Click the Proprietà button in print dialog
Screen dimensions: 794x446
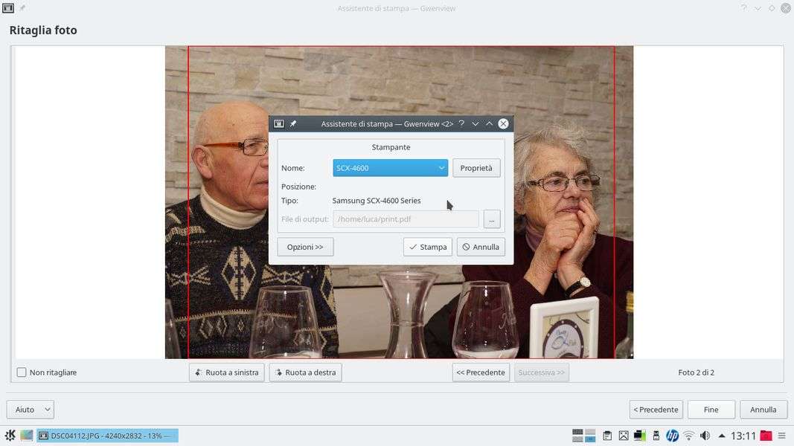(x=476, y=168)
